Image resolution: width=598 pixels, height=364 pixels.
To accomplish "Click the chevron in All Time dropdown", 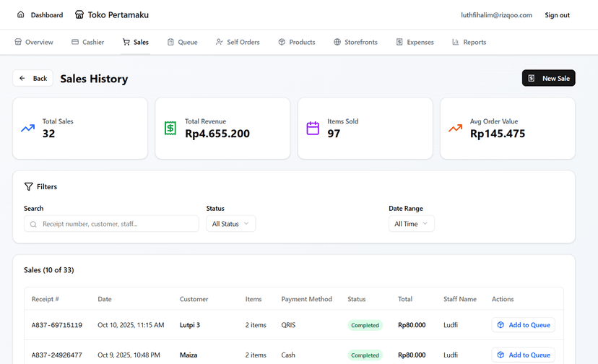I will (425, 224).
